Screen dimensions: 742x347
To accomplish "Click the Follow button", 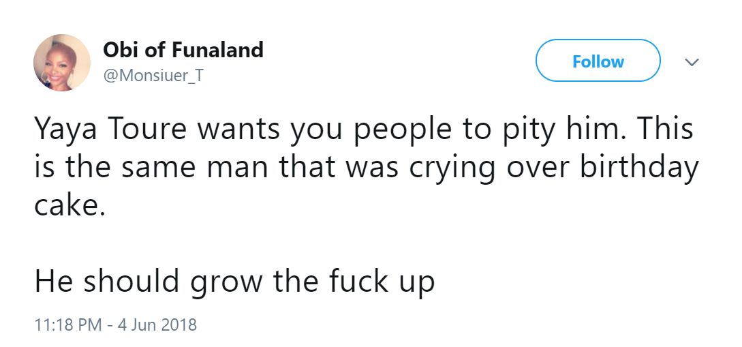I will [598, 61].
